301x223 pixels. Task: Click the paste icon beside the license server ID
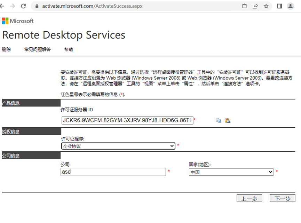(x=227, y=120)
